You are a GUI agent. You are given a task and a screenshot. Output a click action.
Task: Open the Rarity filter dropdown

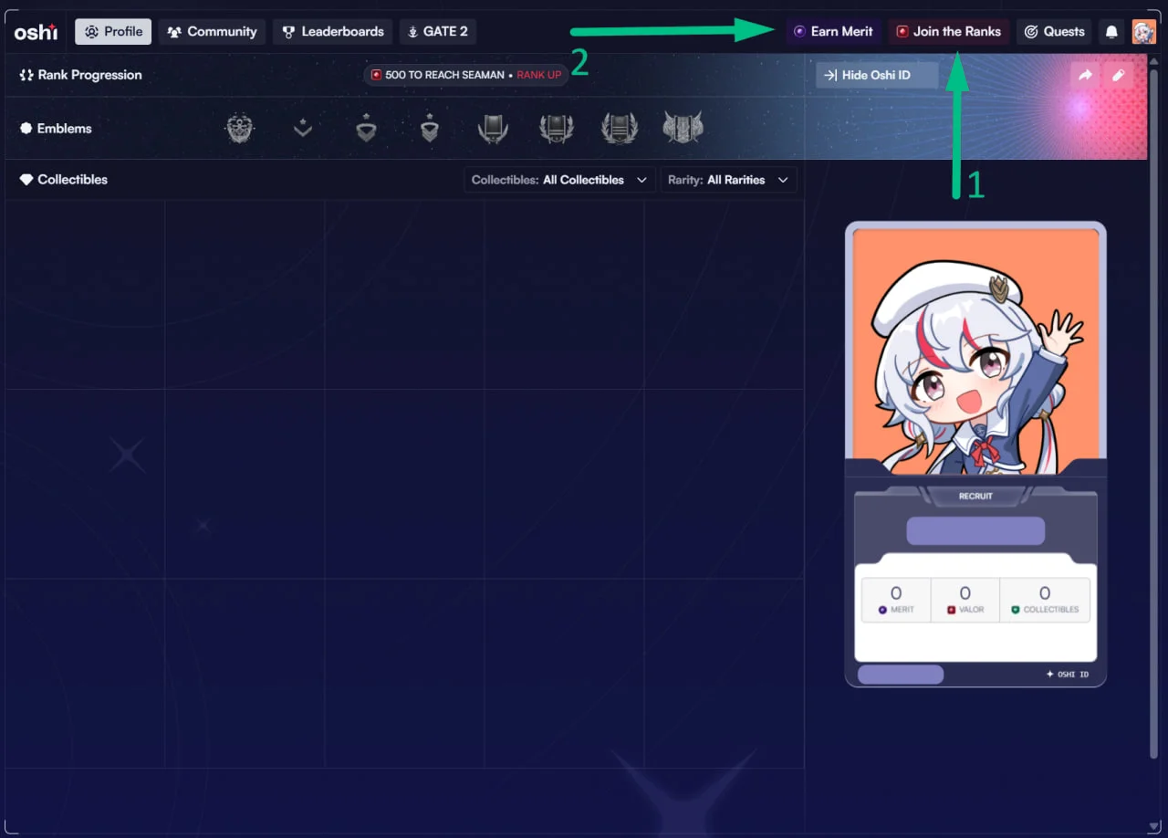pos(728,180)
